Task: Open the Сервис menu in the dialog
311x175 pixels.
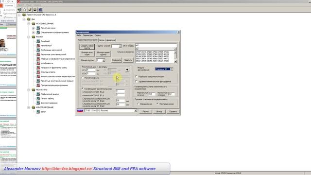Action: [x=98, y=35]
